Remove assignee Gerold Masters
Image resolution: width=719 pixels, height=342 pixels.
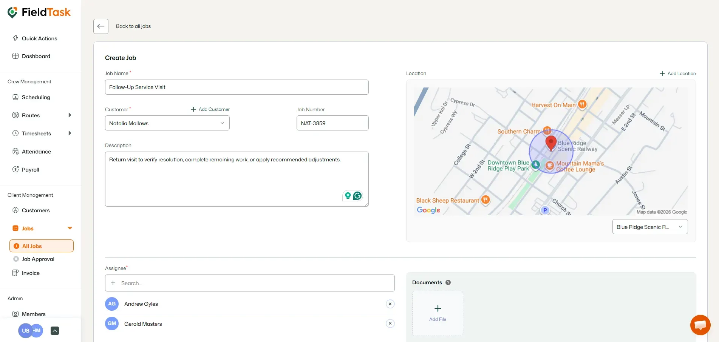(390, 324)
